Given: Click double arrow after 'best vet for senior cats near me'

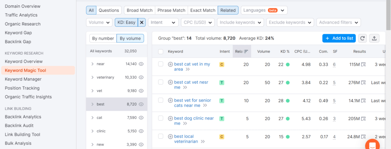Looking at the screenshot, I should [205, 105].
